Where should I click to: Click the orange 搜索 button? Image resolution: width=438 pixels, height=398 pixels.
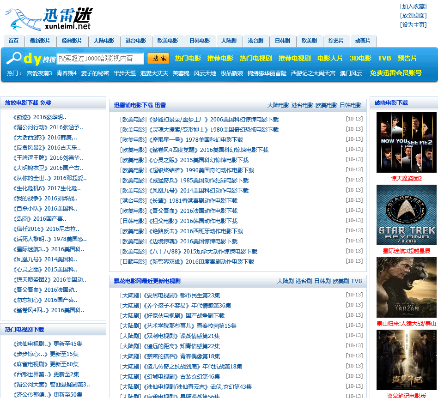(x=159, y=58)
